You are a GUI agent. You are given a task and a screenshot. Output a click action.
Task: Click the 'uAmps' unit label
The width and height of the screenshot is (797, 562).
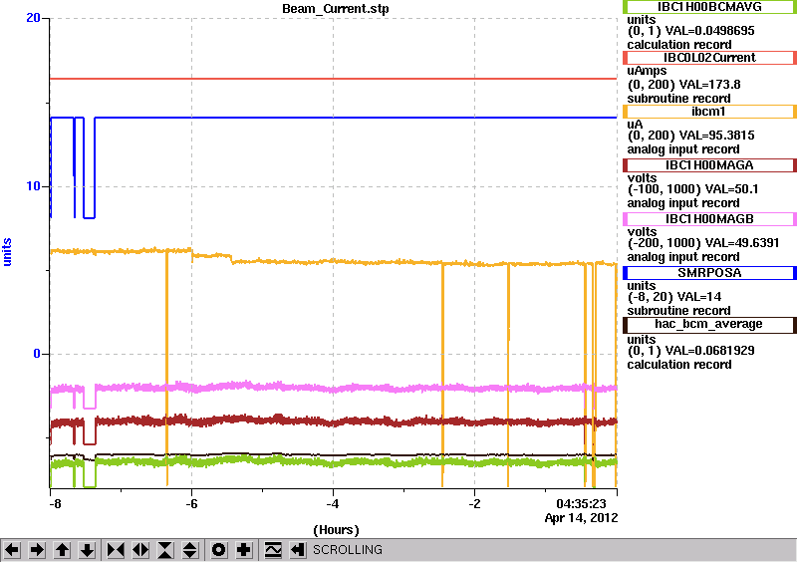647,71
